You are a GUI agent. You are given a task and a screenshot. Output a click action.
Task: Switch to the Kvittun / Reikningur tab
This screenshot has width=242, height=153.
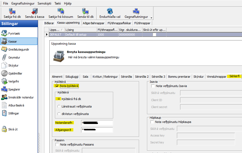coord(105,77)
